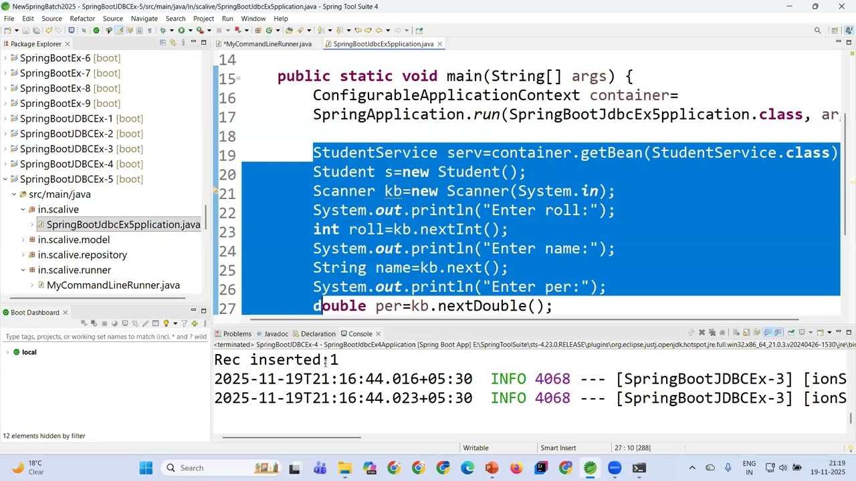Toggle Show Console on Standard Out change

pos(767,332)
